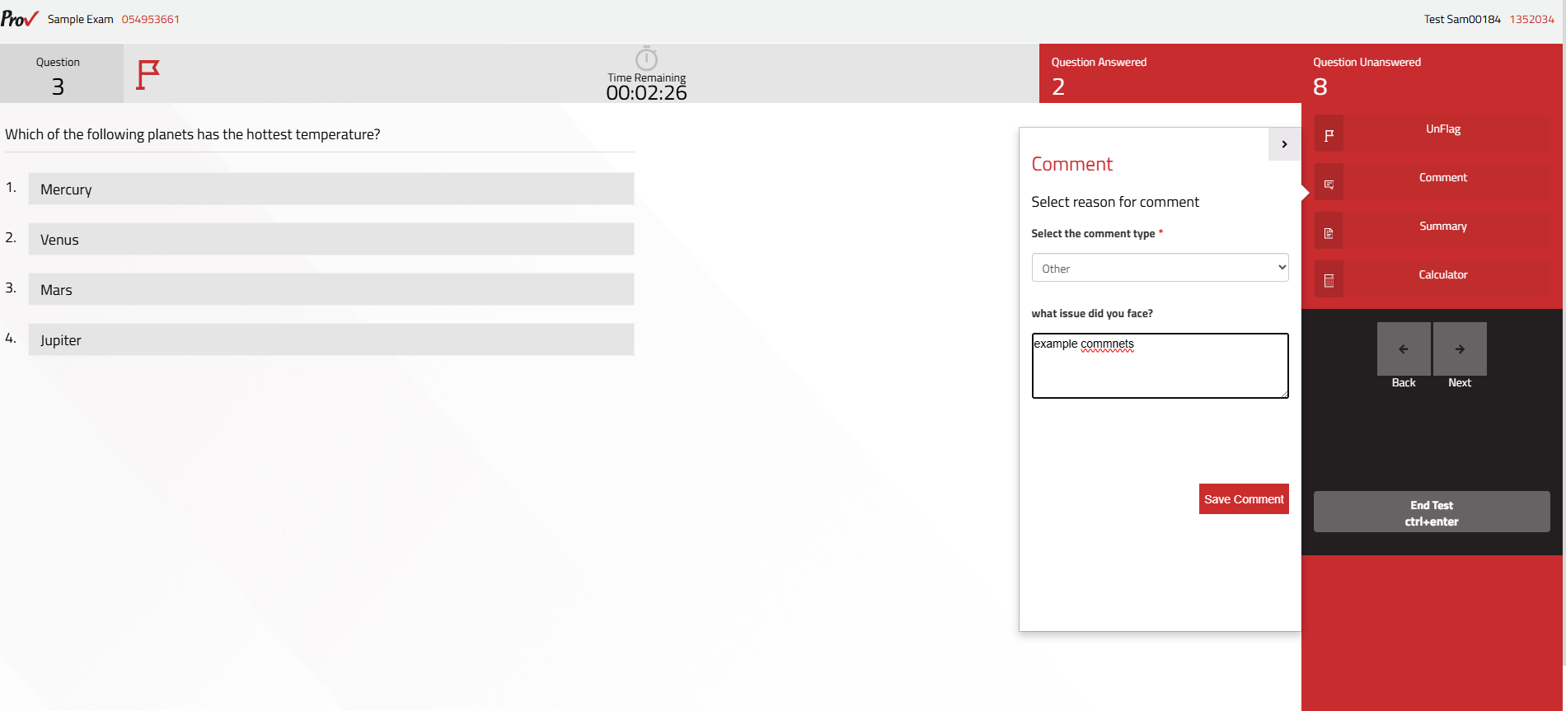The image size is (1566, 711).
Task: Select answer option Mercury
Action: pos(331,189)
